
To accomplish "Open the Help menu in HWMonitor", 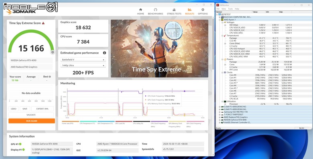I will point(237,9).
